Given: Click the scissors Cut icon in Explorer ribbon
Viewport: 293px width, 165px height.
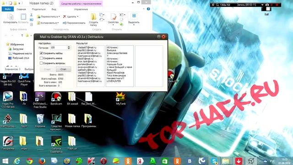Looking at the screenshot, I should coord(32,15).
